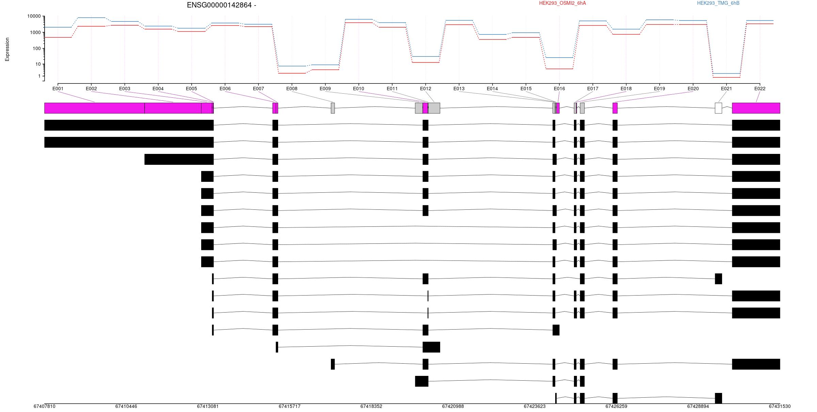The height and width of the screenshot is (412, 817).
Task: Click exon label E008
Action: click(292, 89)
